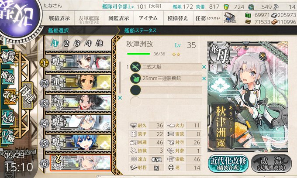Remove the 二式大艇 equipment with its X
The height and width of the screenshot is (178, 297).
pyautogui.click(x=204, y=67)
